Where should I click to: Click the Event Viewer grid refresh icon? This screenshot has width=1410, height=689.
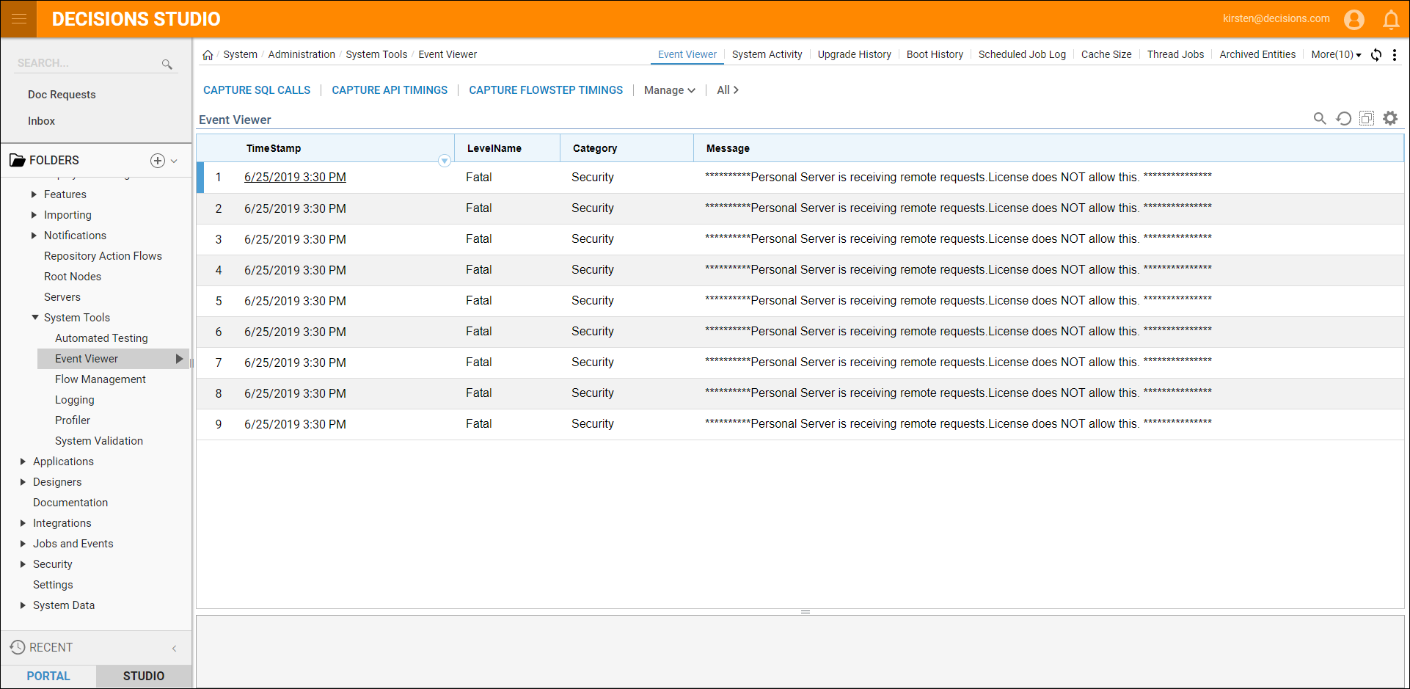click(x=1343, y=118)
